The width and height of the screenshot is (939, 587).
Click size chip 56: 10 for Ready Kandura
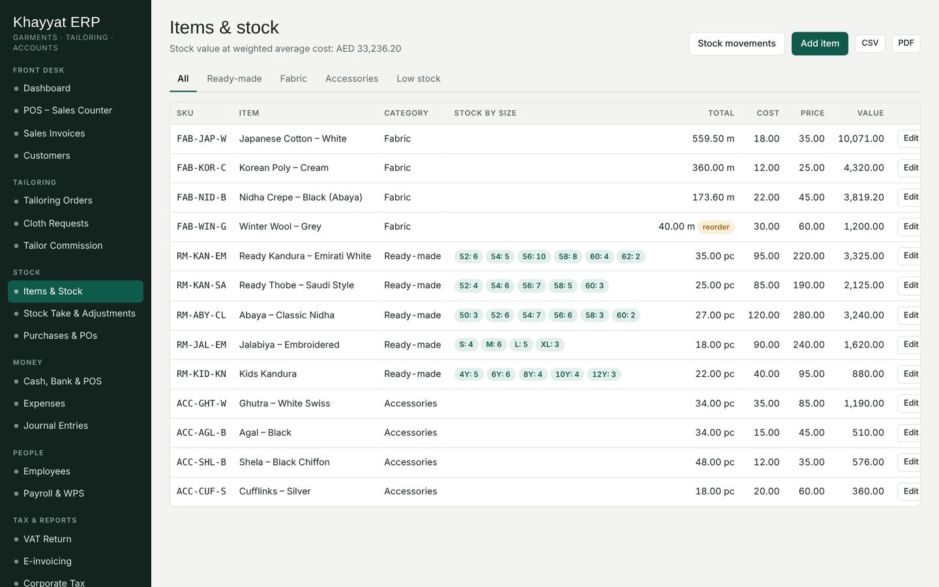pos(534,256)
